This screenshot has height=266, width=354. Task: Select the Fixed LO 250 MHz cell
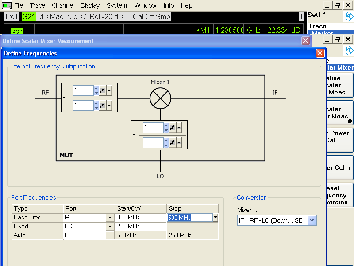point(141,227)
